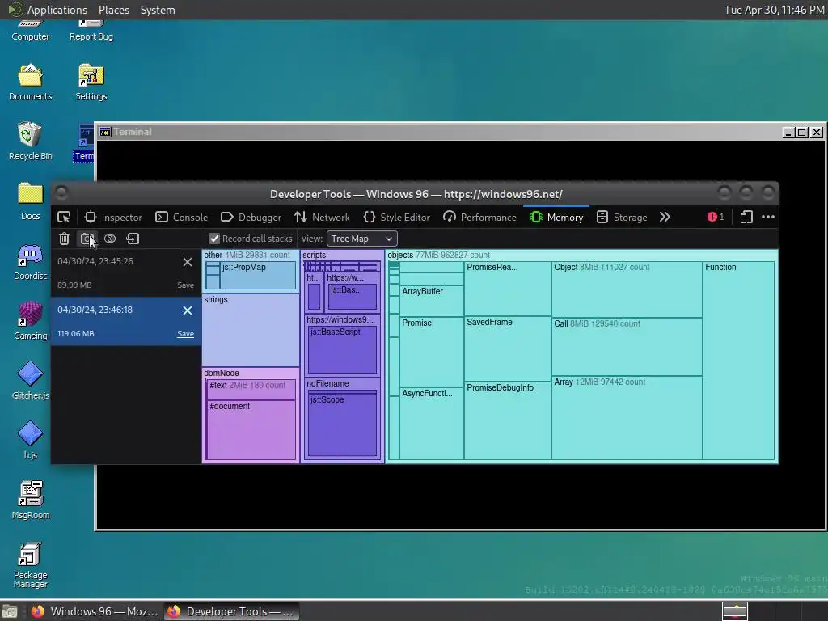828x621 pixels.
Task: Click the clock showing Tue Apr 30
Action: [774, 10]
